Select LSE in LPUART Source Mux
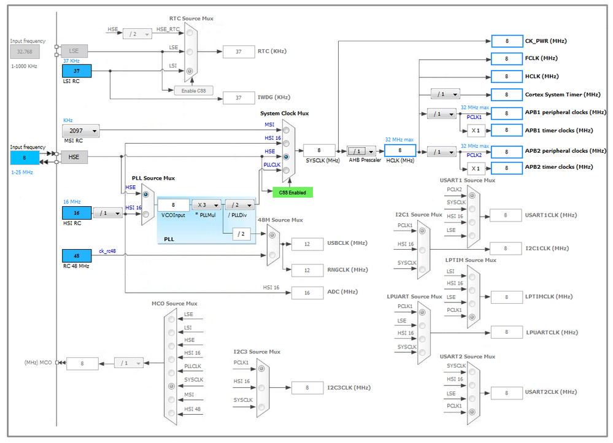 [422, 326]
